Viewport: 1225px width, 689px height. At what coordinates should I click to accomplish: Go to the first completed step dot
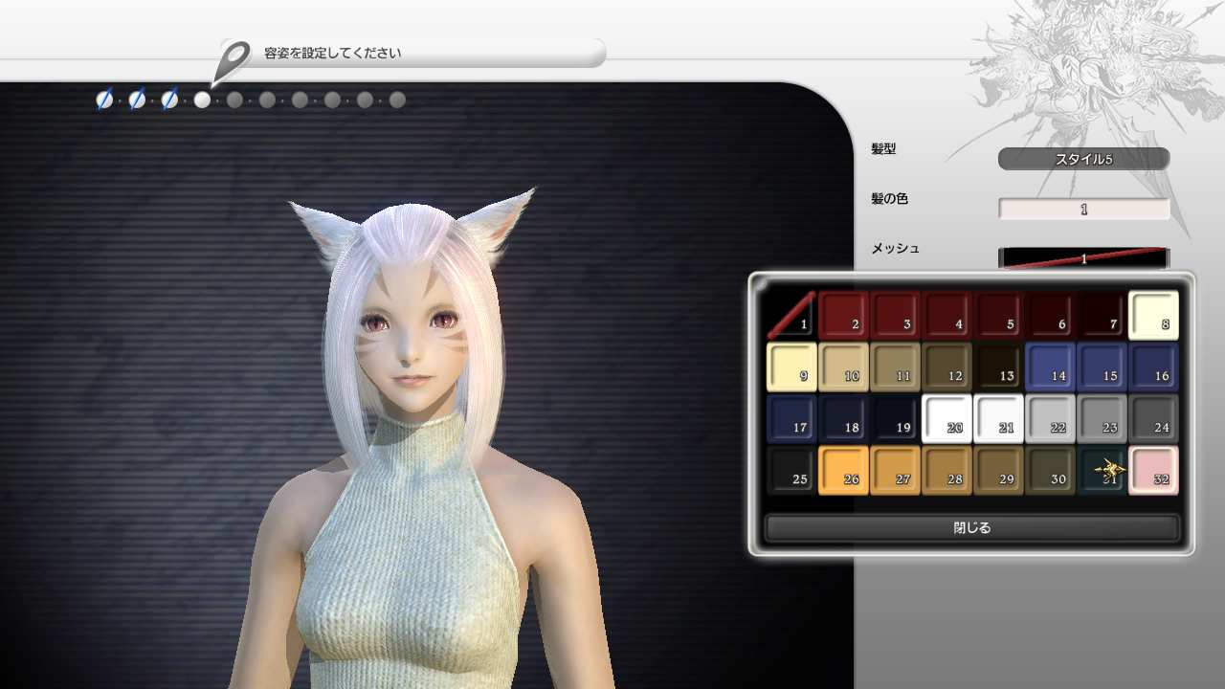point(104,100)
